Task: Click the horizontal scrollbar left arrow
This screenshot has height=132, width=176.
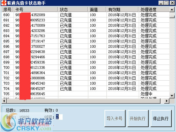Action: point(4,101)
